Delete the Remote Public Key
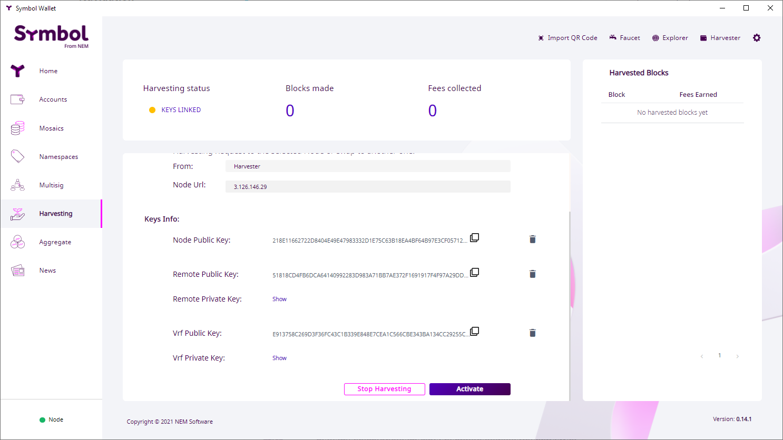The height and width of the screenshot is (440, 783). pos(532,274)
